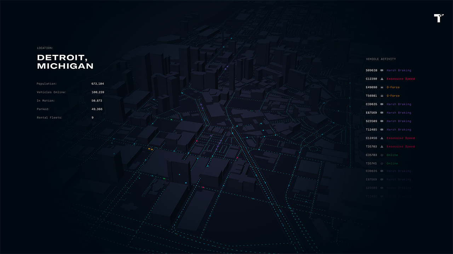The height and width of the screenshot is (254, 453).
Task: Select the warning triangle beside T35703
Action: point(382,147)
